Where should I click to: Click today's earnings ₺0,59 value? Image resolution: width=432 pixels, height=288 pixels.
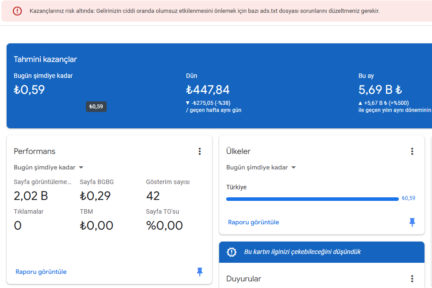[x=29, y=90]
